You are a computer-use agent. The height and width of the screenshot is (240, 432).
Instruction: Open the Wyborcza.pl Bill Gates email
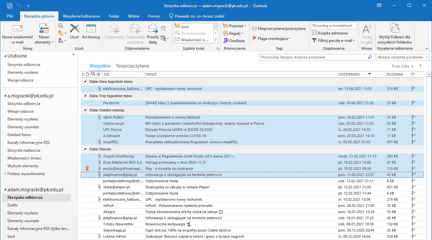pos(204,123)
